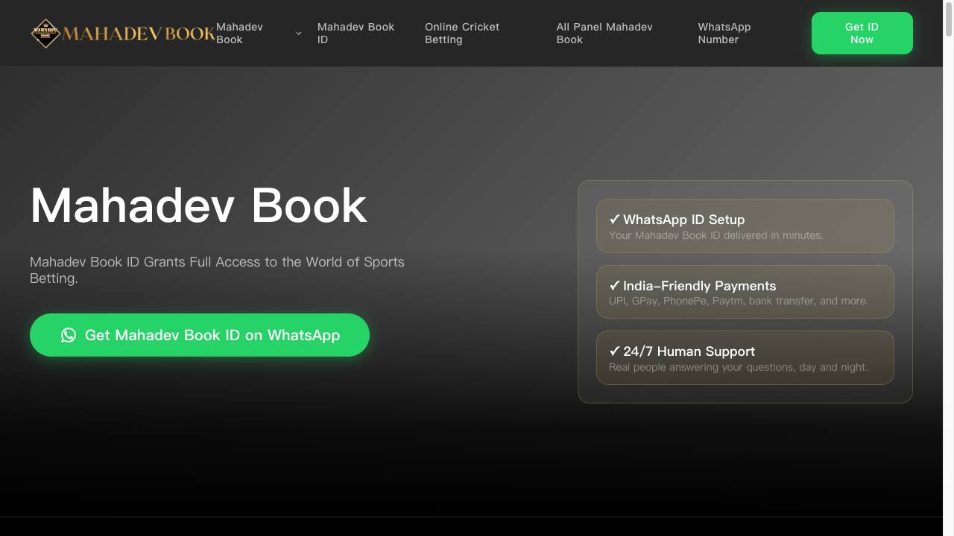954x536 pixels.
Task: Click "Your Mahadev Book ID delivered in minutes."
Action: 716,235
